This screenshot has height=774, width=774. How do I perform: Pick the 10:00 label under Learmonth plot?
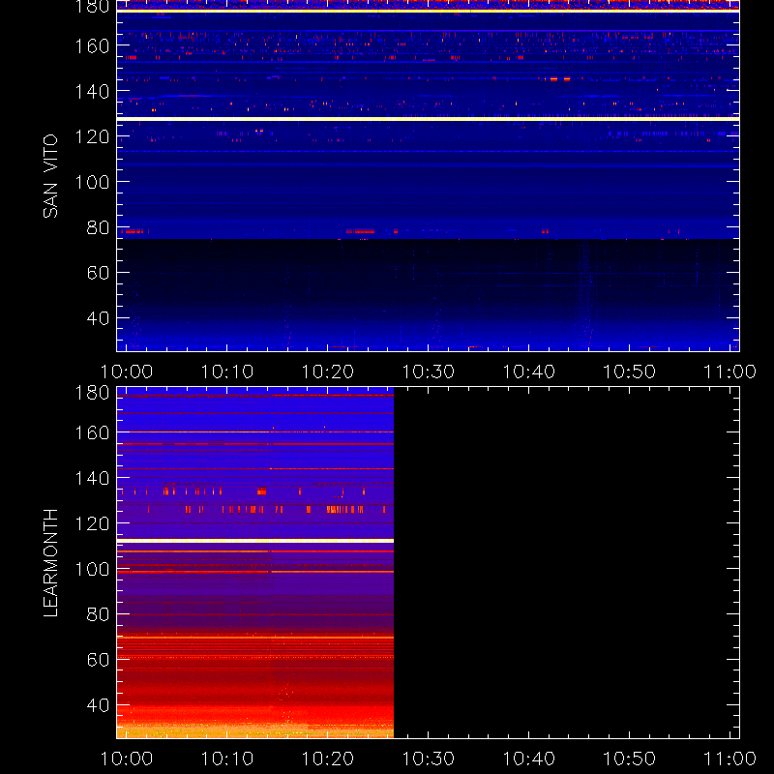(127, 759)
